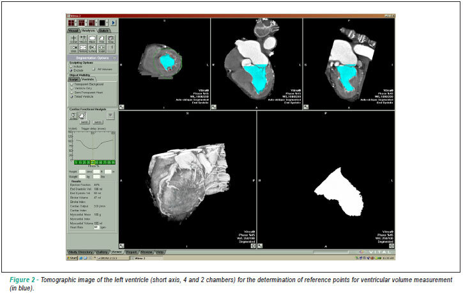
Task: Maximize the two-chamber view via corner icon
Action: [x=306, y=107]
